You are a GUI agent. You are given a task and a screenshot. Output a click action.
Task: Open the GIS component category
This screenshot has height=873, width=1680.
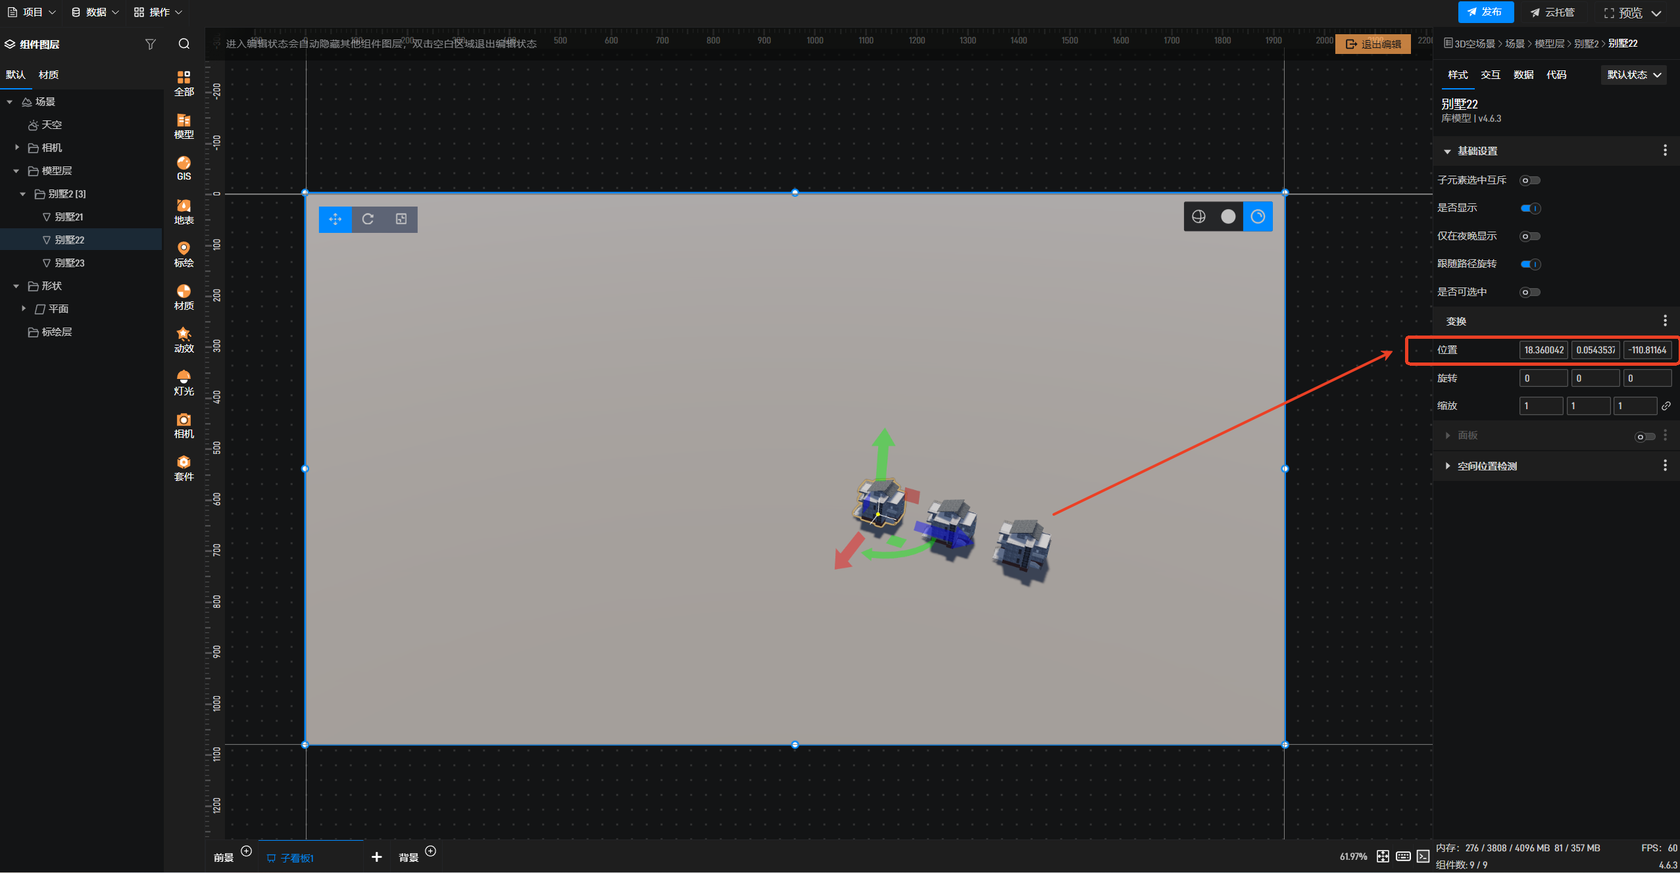184,168
